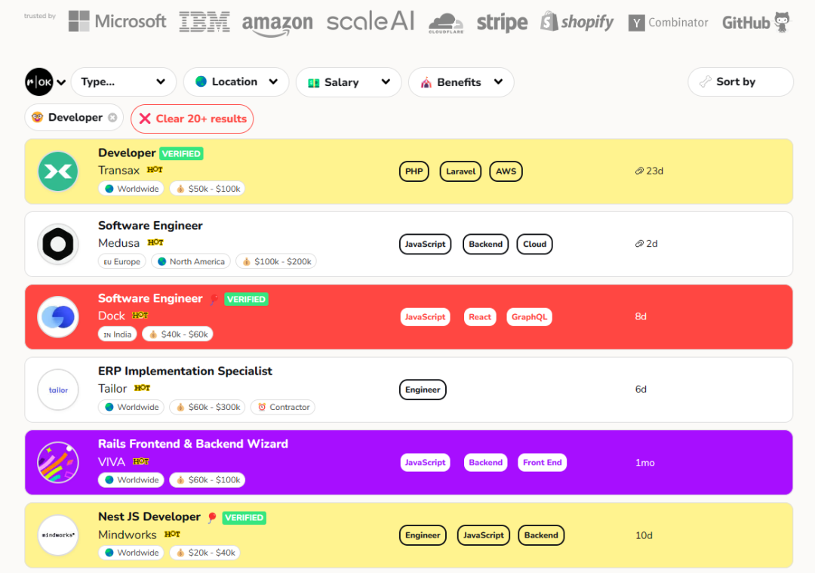Open the Transax company logo
Screen dimensions: 815x573
click(x=58, y=171)
